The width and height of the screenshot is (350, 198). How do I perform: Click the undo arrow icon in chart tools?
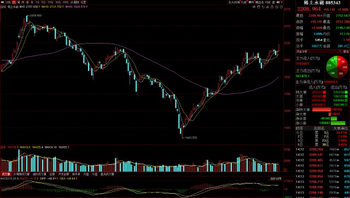click(263, 7)
